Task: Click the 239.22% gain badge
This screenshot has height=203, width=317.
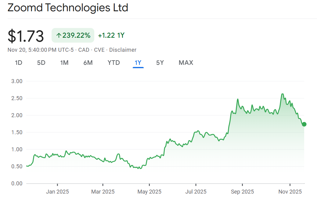Action: tap(73, 36)
